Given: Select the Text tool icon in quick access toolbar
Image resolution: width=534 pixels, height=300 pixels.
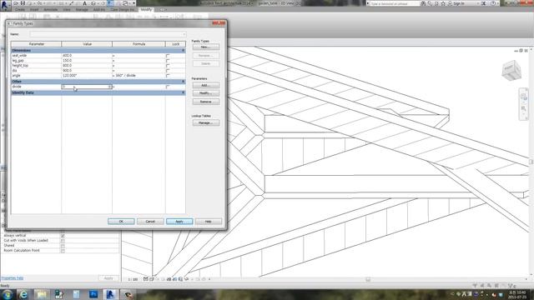Looking at the screenshot, I should [85, 3].
